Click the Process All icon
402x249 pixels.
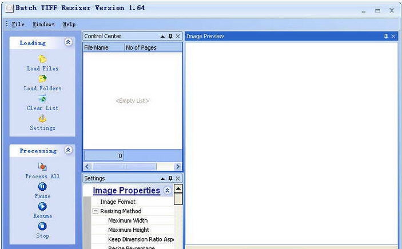pyautogui.click(x=42, y=167)
